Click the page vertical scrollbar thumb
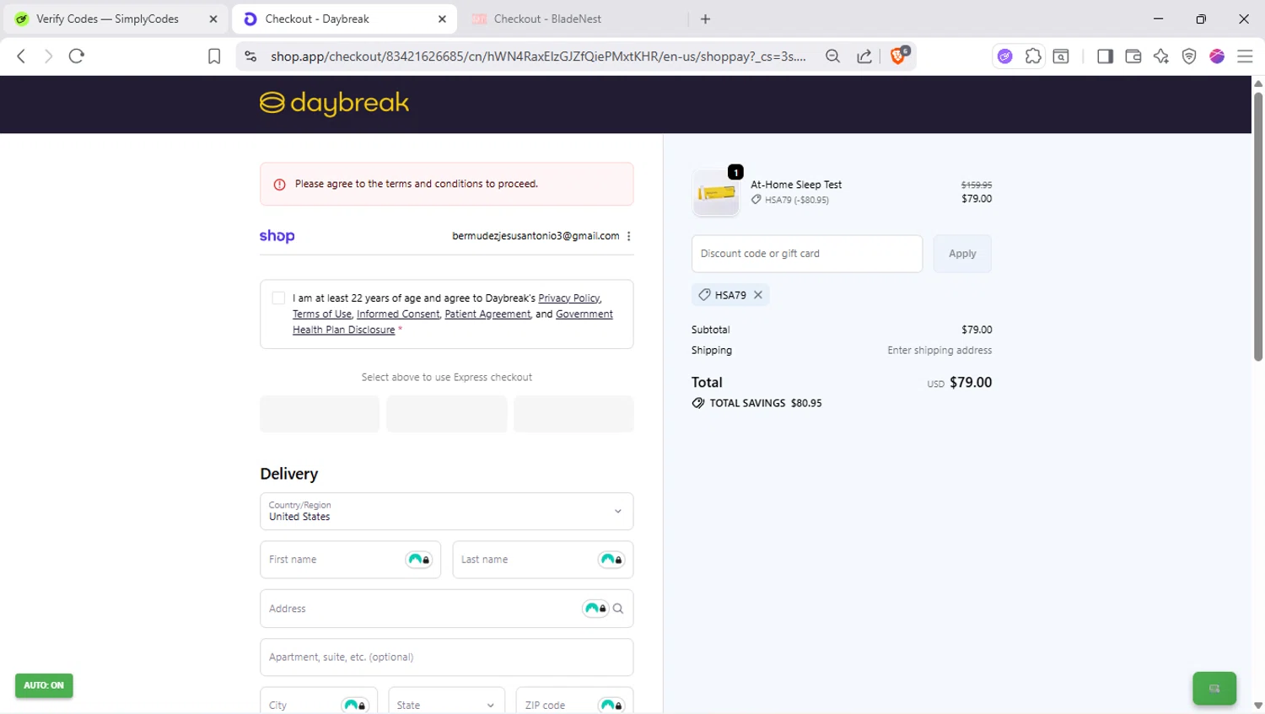 (x=1257, y=226)
